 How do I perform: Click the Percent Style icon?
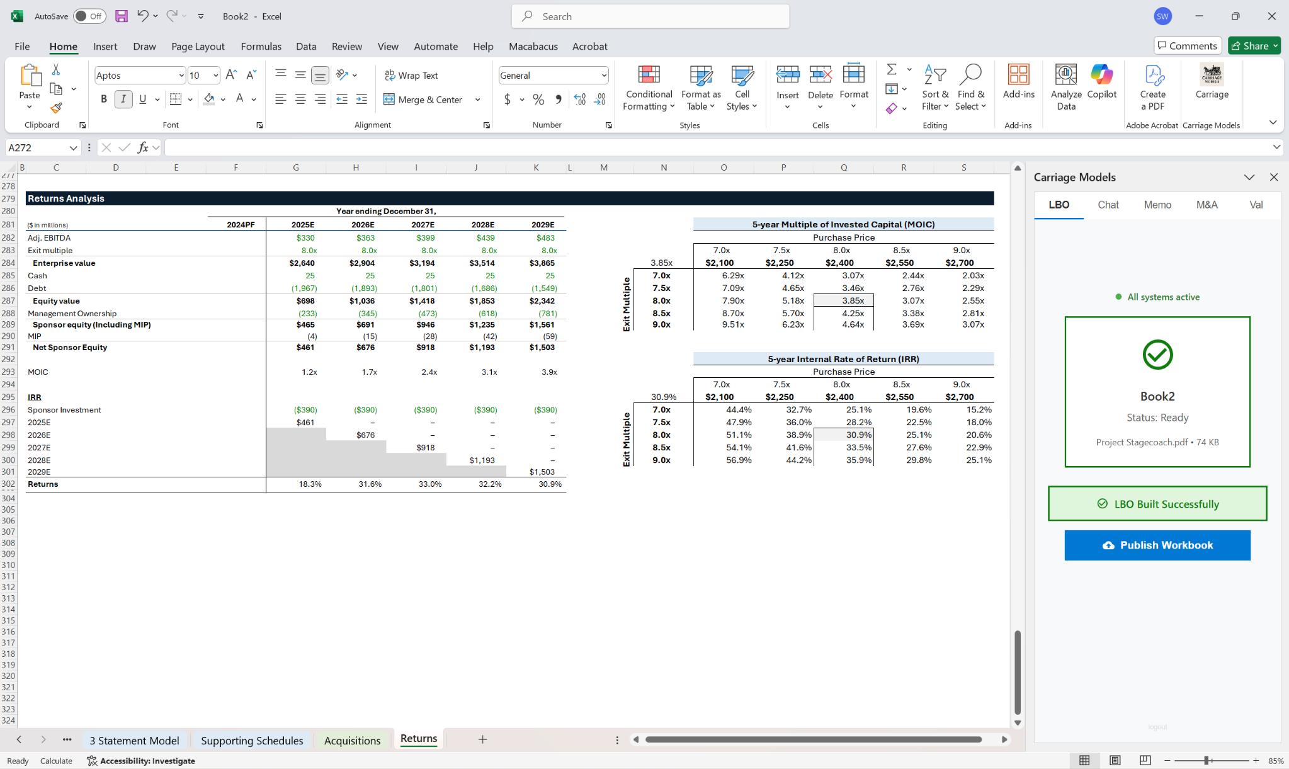pyautogui.click(x=538, y=100)
